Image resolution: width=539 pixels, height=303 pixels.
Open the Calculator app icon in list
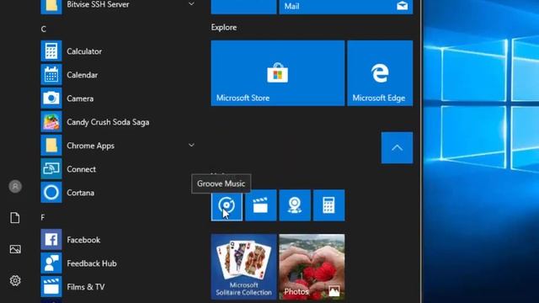51,50
